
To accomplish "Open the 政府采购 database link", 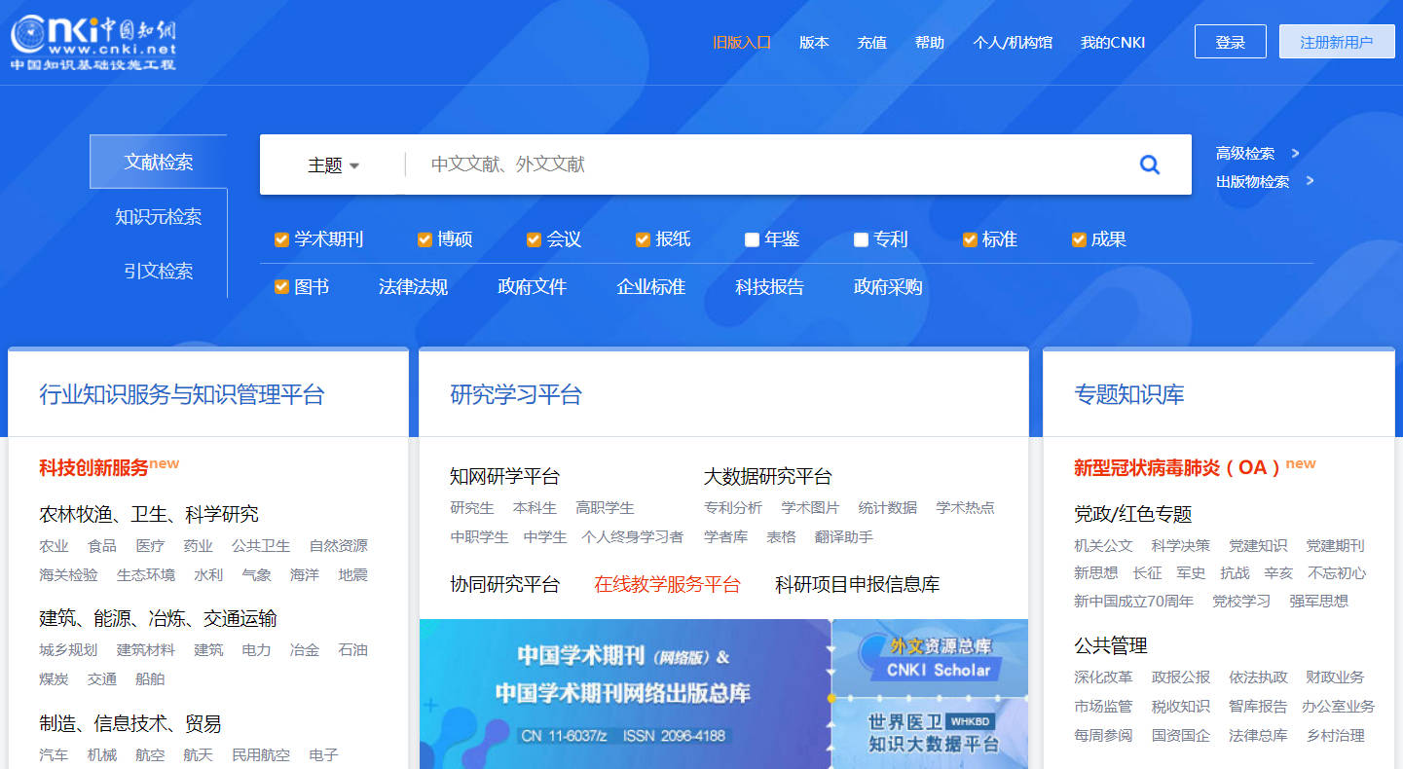I will click(x=888, y=287).
